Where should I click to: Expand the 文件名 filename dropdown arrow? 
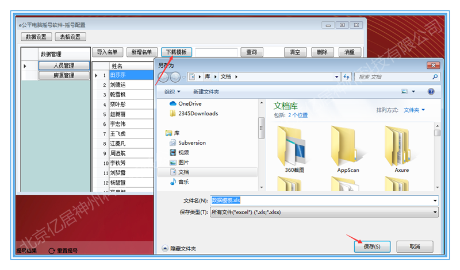tap(435, 200)
